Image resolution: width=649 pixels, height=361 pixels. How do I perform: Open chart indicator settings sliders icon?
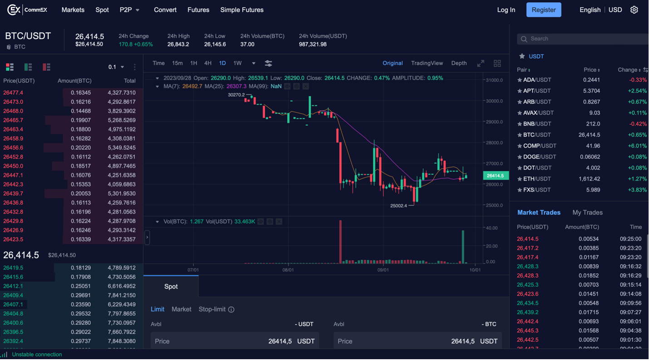tap(268, 63)
